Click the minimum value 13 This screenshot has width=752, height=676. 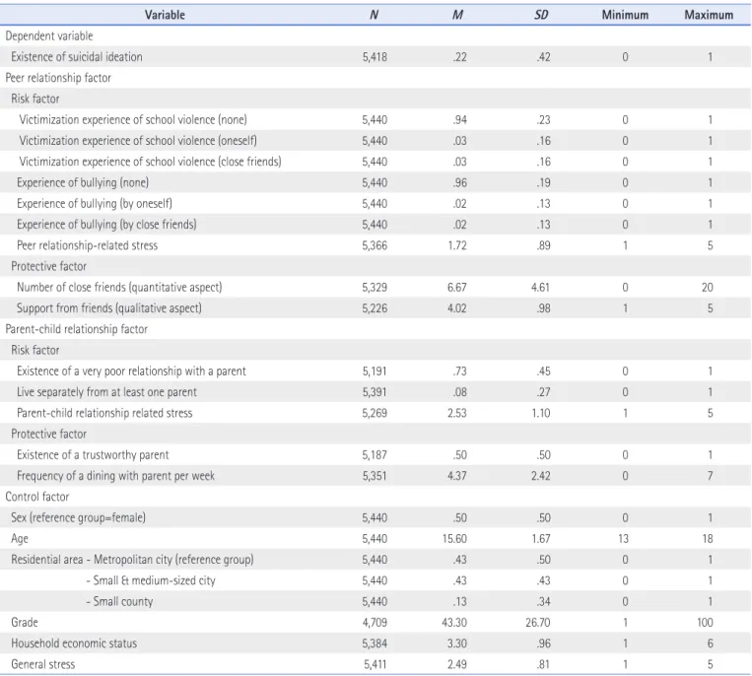coord(623,539)
